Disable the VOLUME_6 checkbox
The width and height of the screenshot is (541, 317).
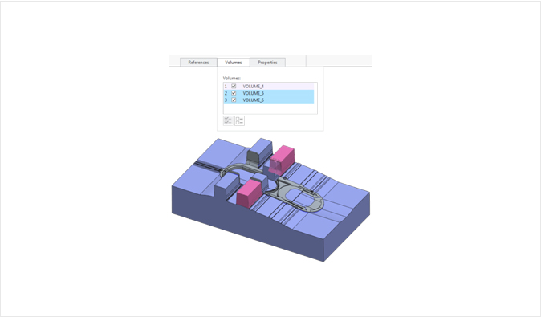point(234,100)
